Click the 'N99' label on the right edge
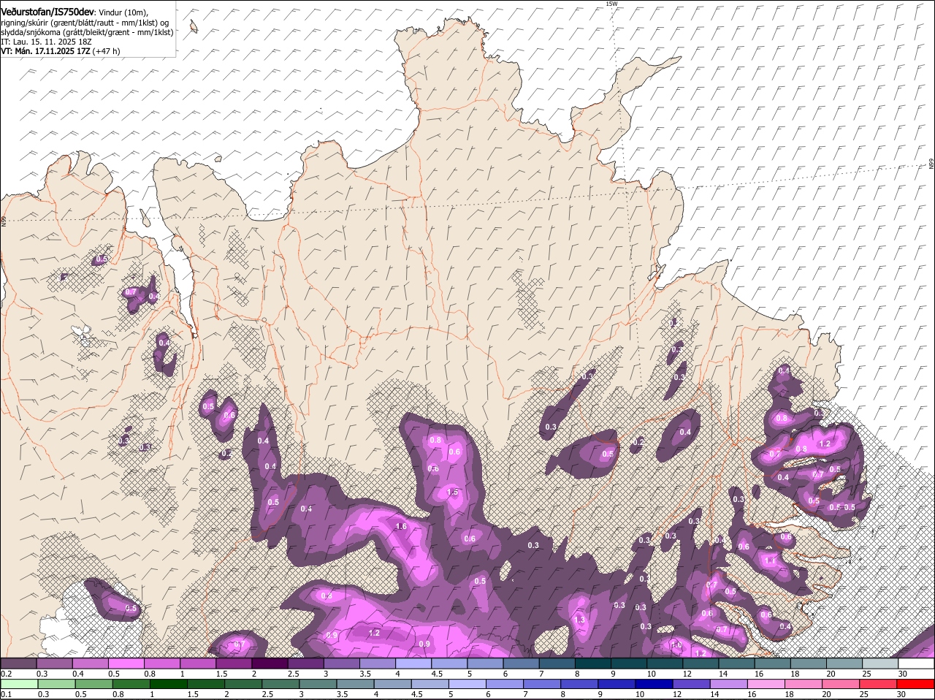This screenshot has width=935, height=700. click(x=931, y=164)
